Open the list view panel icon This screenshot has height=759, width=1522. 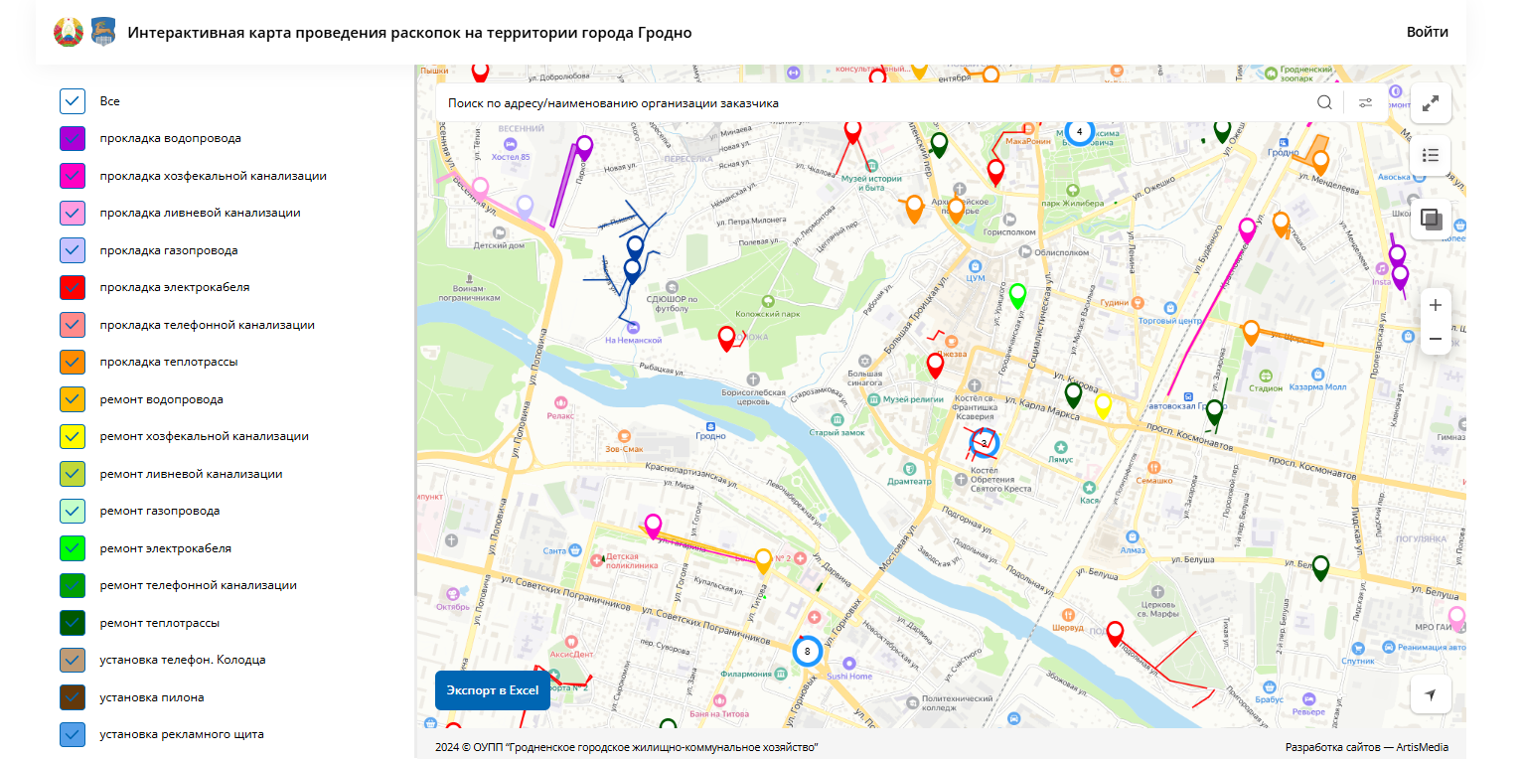point(1431,155)
